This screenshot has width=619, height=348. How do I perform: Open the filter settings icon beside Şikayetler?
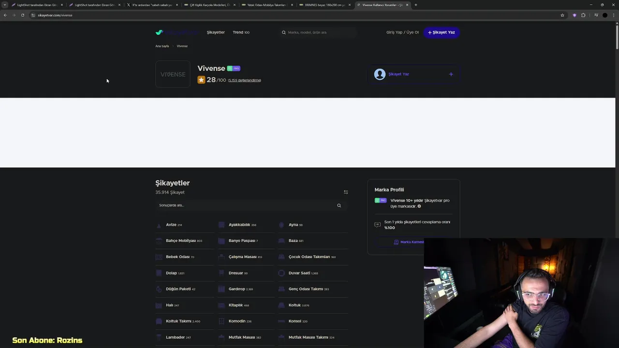pos(346,192)
